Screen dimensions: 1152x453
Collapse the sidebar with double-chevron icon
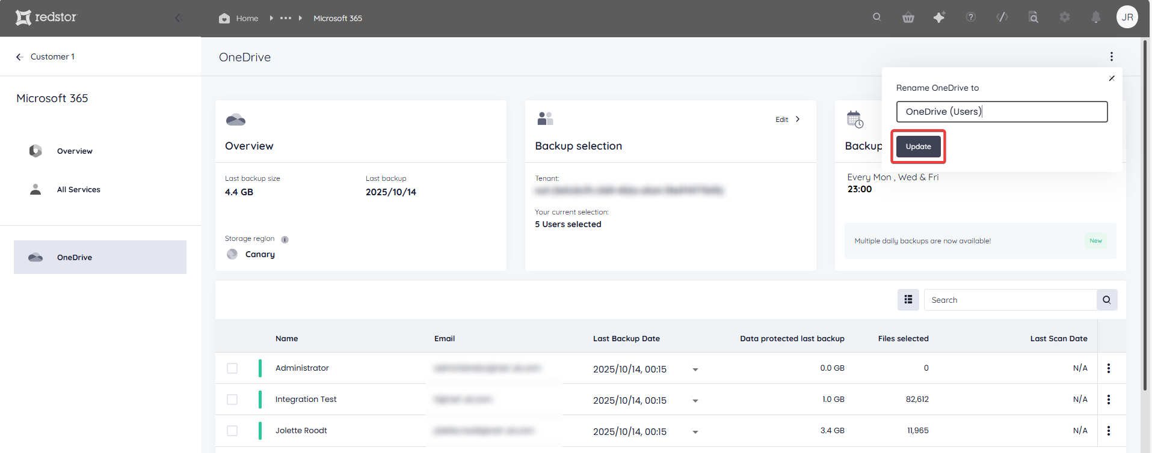pos(179,18)
